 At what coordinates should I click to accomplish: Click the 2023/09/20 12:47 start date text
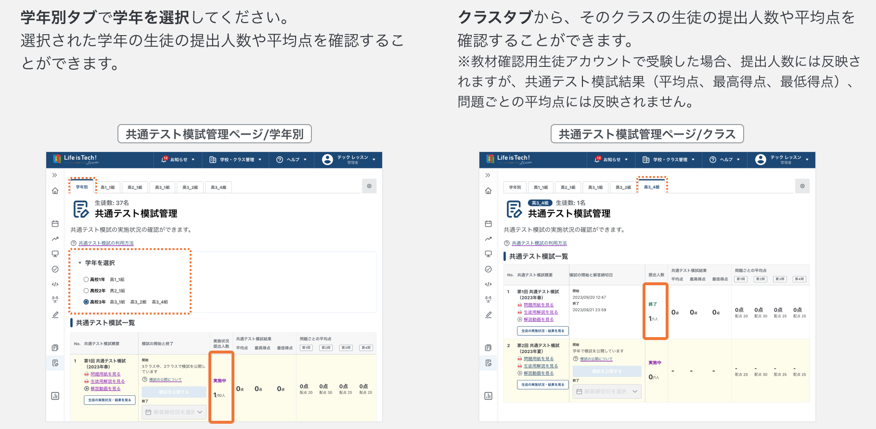click(589, 298)
